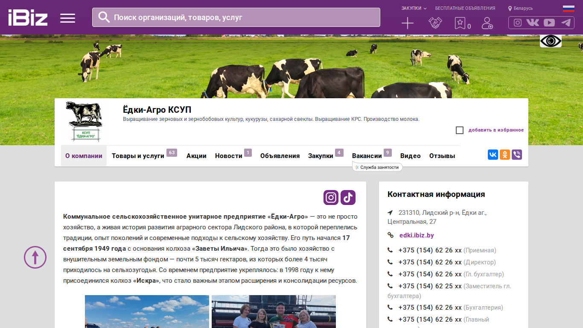Open company TikTok profile icon
The height and width of the screenshot is (328, 583).
pos(348,197)
